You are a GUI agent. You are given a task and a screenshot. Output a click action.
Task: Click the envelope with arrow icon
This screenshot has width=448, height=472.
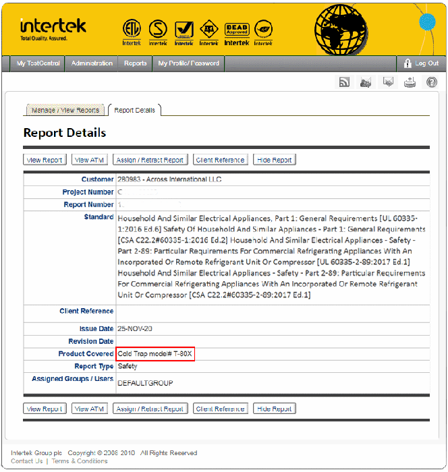coord(388,82)
